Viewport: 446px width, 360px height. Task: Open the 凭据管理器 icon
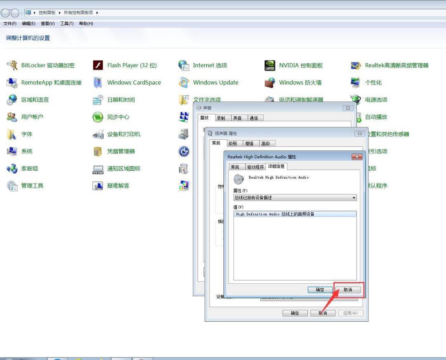(x=98, y=151)
